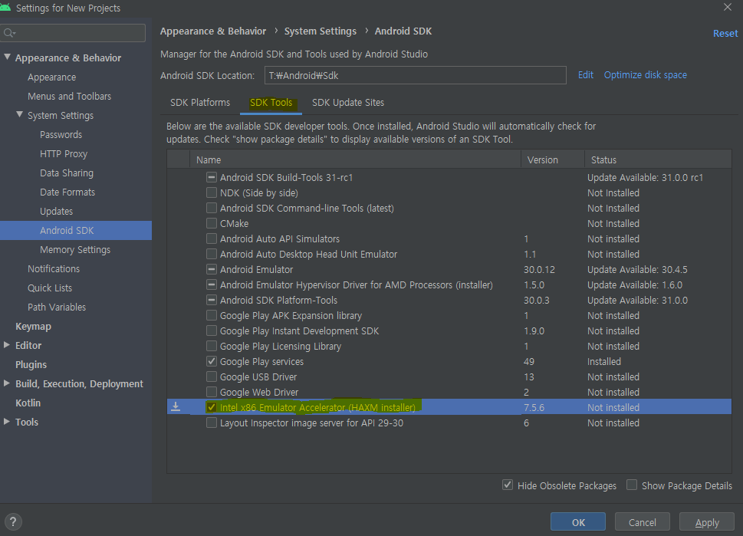Click 'Update Available: 30.4.5' status cell
743x536 pixels.
point(637,270)
